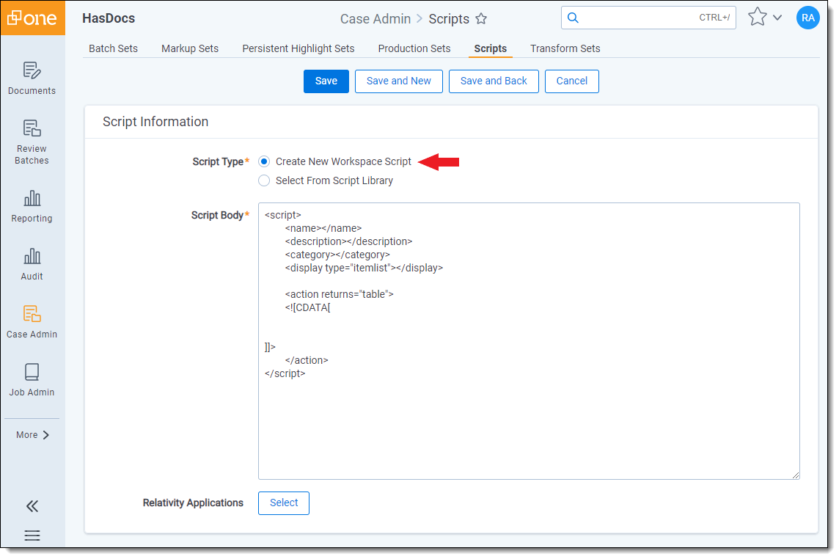Expand the More sidebar menu

coord(32,435)
